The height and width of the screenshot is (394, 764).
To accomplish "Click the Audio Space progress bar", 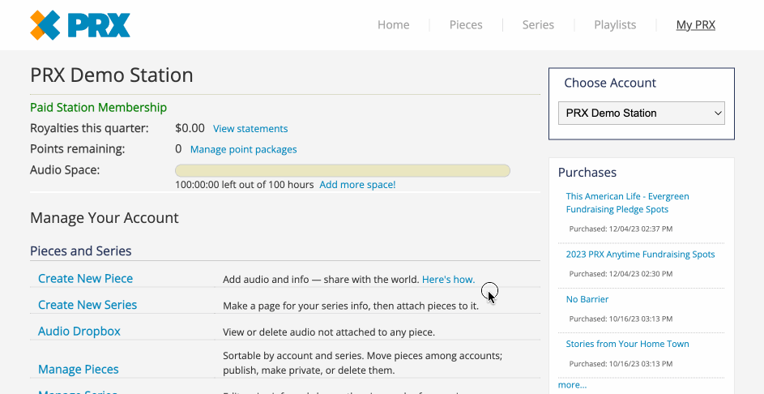I will (343, 171).
